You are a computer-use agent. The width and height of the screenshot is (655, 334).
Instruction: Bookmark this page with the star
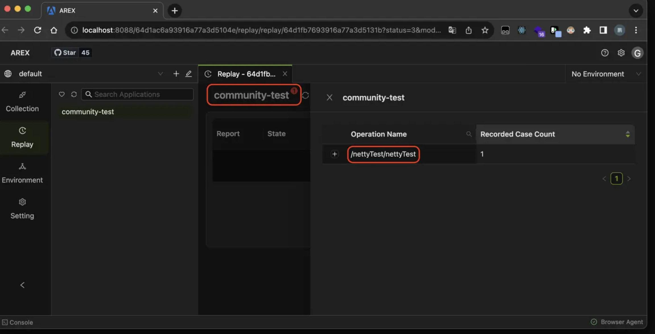coord(485,30)
